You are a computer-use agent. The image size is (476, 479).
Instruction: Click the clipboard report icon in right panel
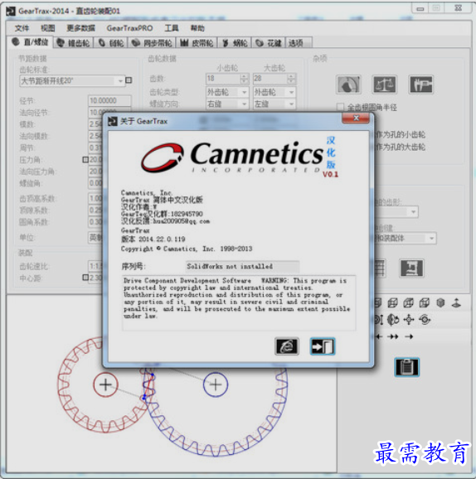click(406, 367)
